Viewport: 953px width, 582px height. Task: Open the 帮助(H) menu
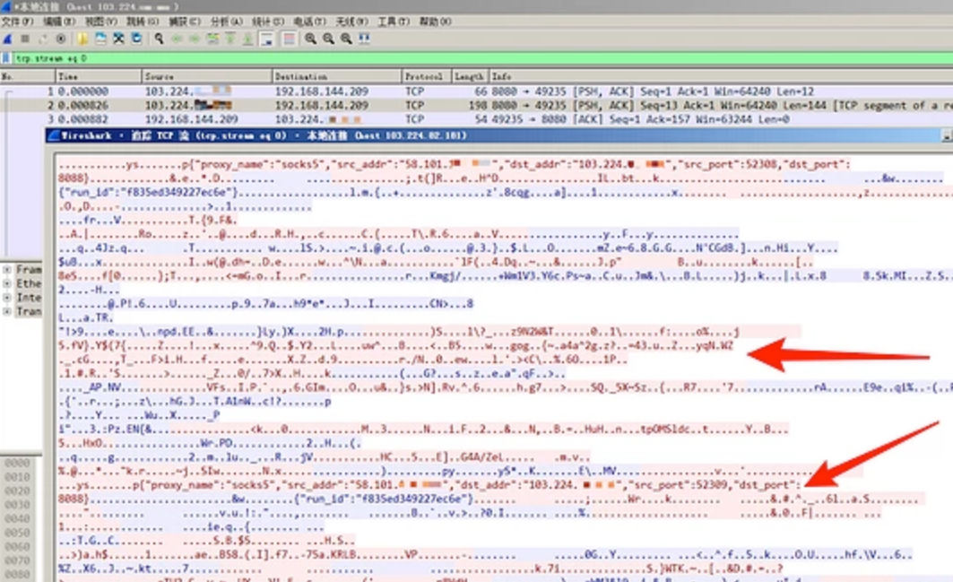pos(435,22)
